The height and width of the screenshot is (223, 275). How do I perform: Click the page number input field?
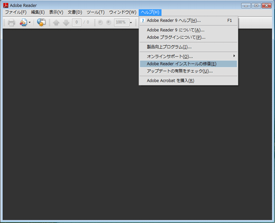[x=76, y=22]
